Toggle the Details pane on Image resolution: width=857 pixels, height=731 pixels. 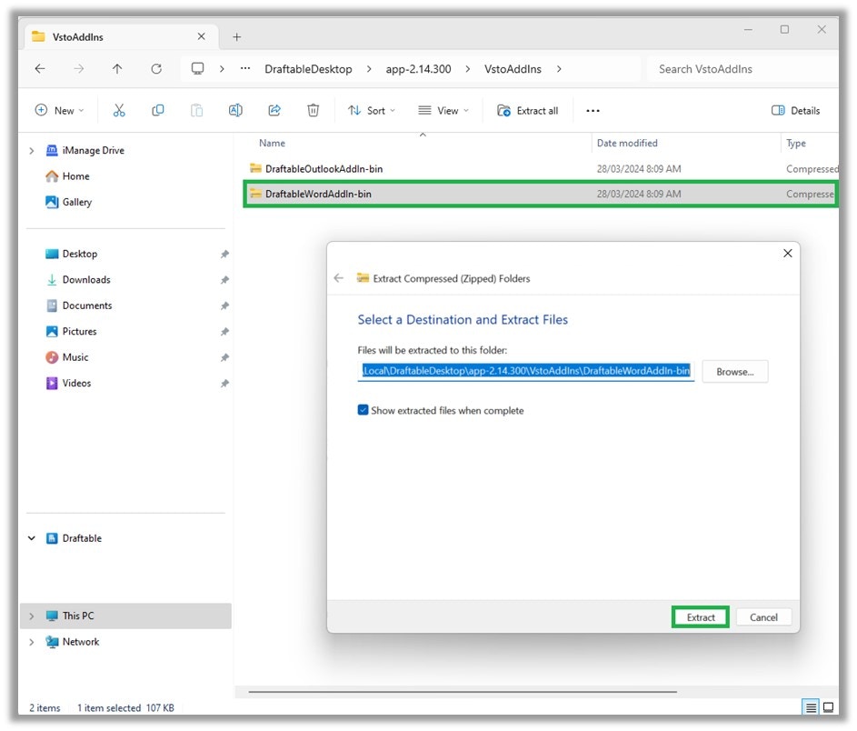pyautogui.click(x=795, y=110)
